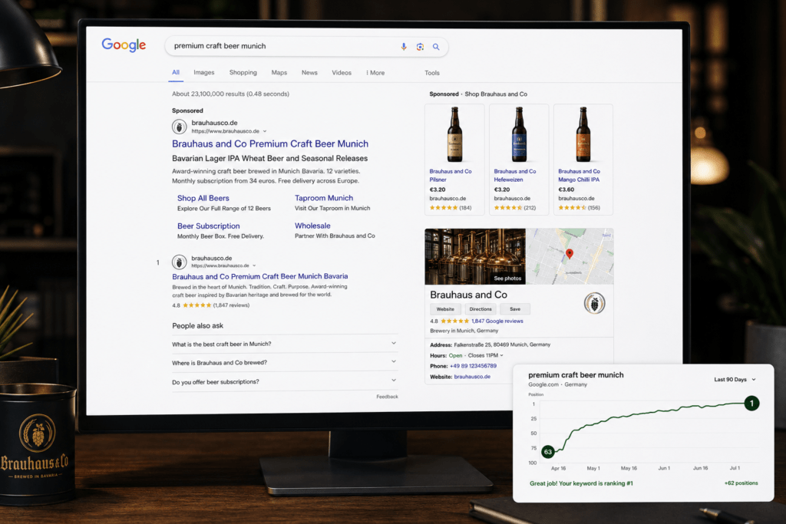Open Brauhaus and Co Hefeweizen product link

tap(515, 176)
